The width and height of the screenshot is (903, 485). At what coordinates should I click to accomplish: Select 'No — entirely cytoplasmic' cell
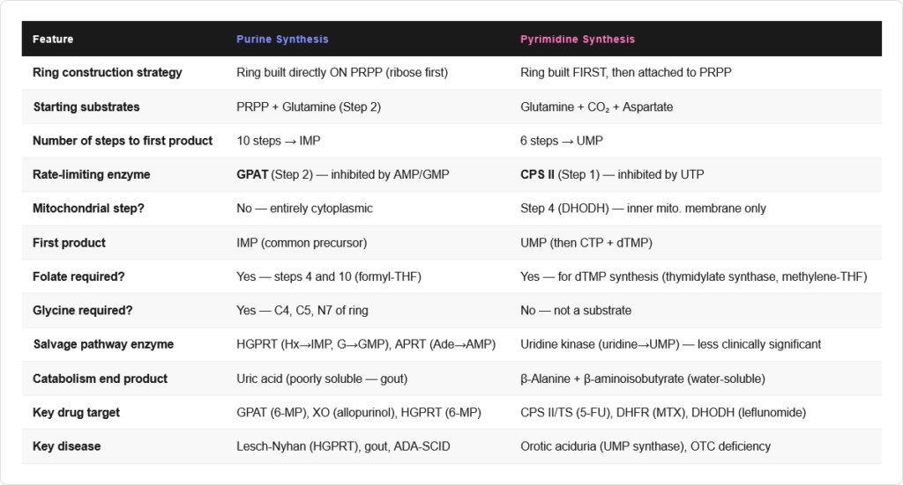coord(305,209)
